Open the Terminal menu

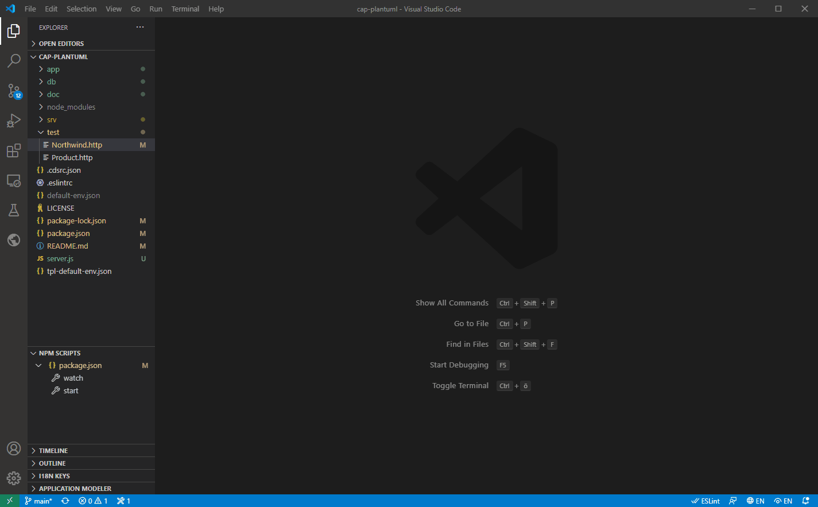(185, 9)
